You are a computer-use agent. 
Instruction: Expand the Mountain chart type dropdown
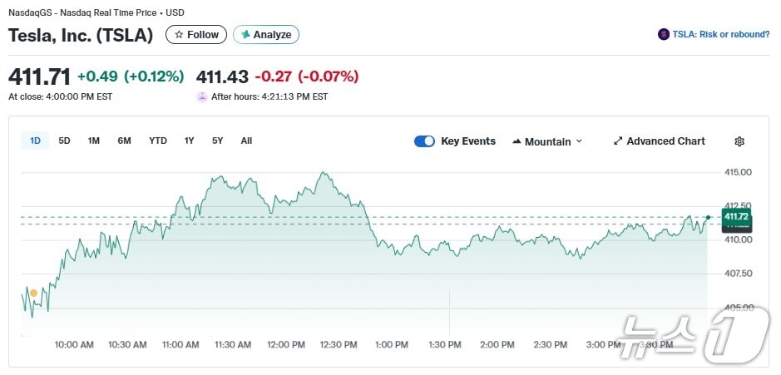pyautogui.click(x=579, y=141)
